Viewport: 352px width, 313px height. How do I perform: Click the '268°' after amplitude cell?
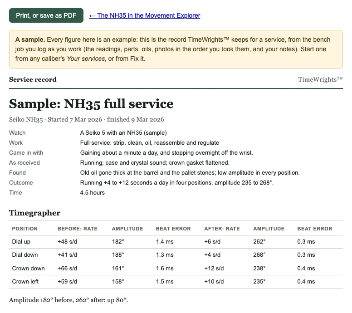point(259,255)
